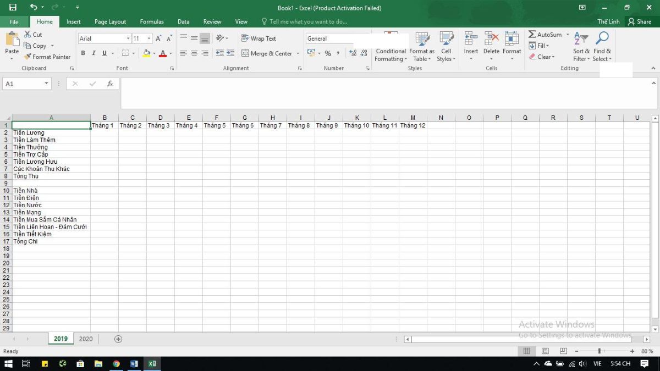Switch to the Data tab
This screenshot has width=660, height=371.
click(x=184, y=21)
